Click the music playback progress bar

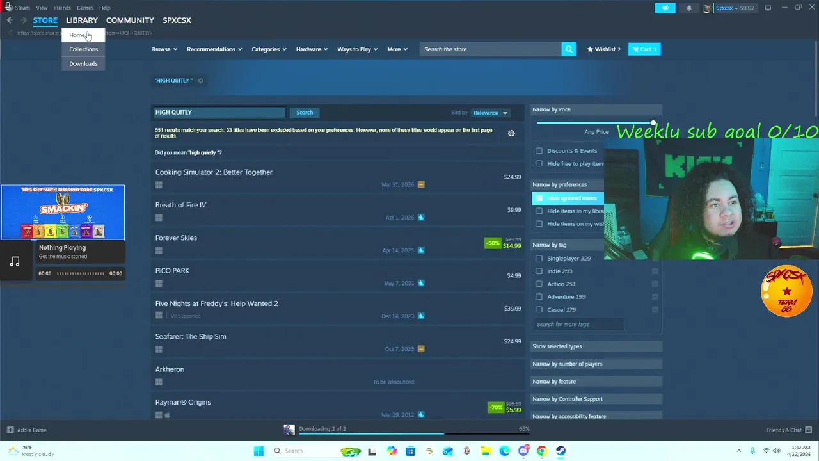pyautogui.click(x=81, y=273)
